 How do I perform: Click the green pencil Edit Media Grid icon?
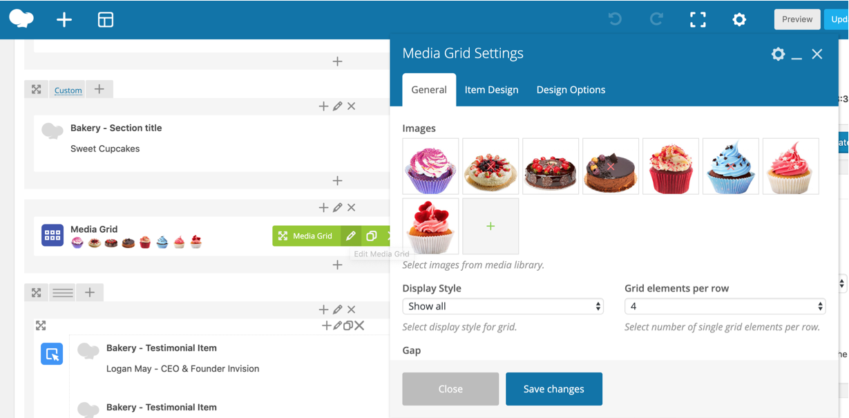[x=351, y=236]
